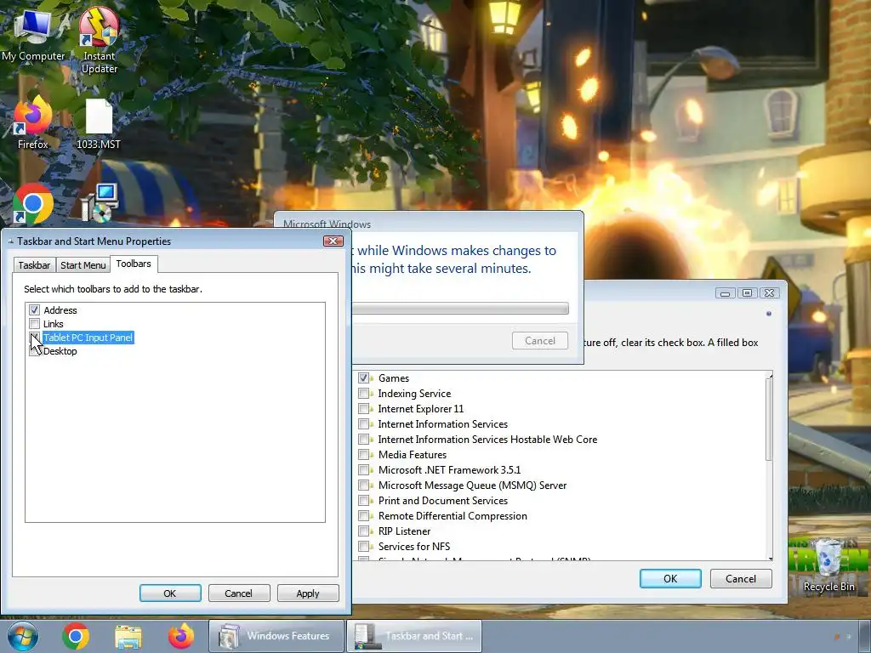871x653 pixels.
Task: Click the progress bar in Microsoft Windows dialog
Action: point(460,308)
